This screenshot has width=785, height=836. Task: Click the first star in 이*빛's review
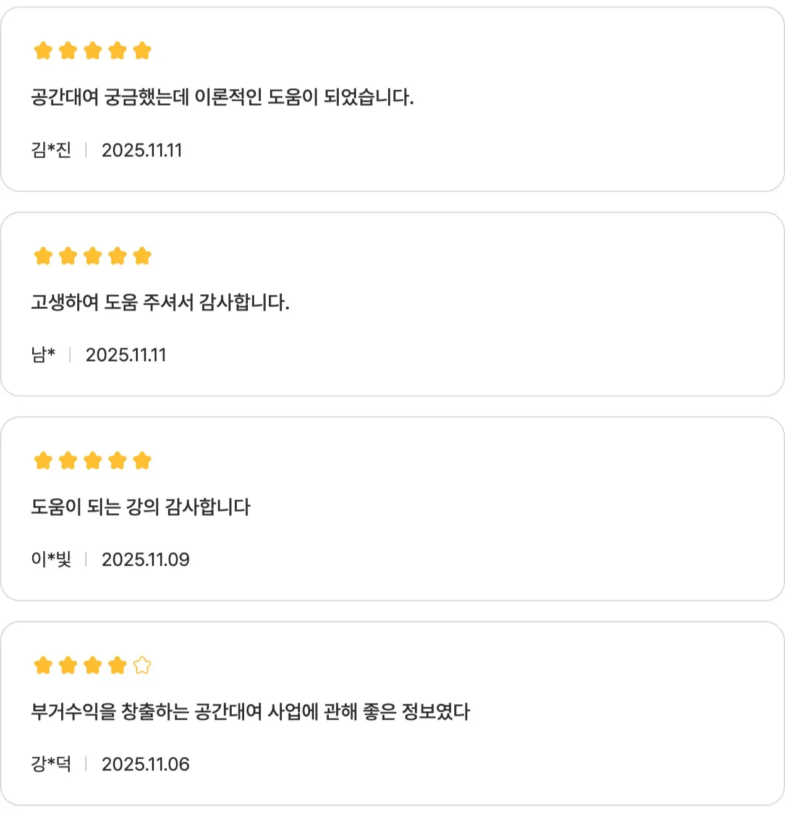pyautogui.click(x=43, y=461)
